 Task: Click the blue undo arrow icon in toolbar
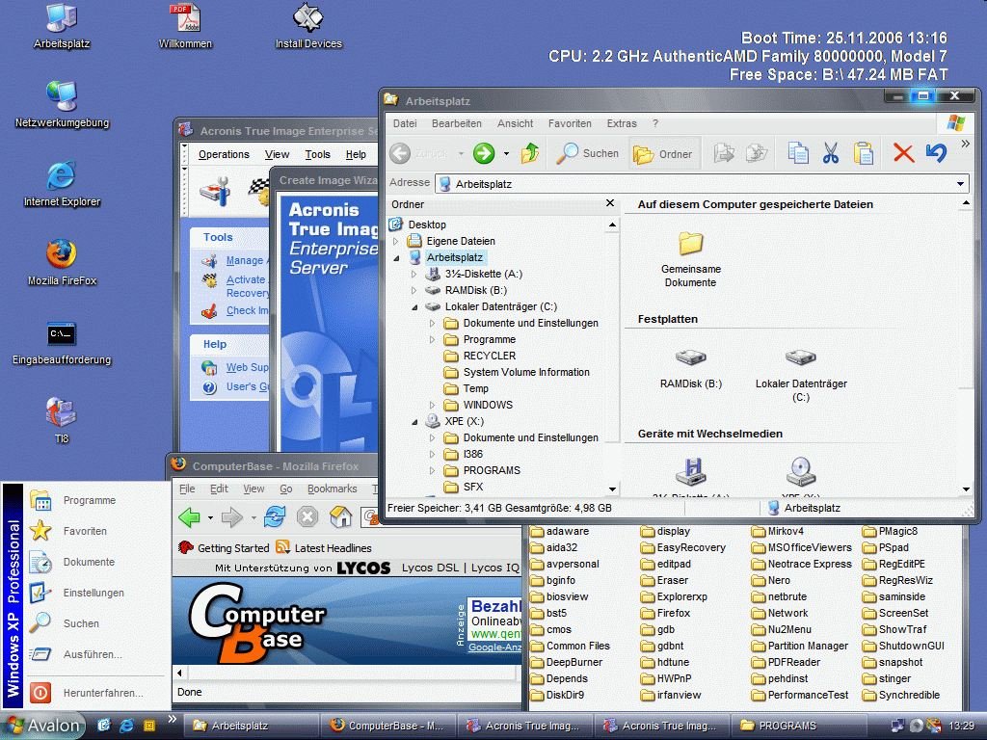point(936,153)
